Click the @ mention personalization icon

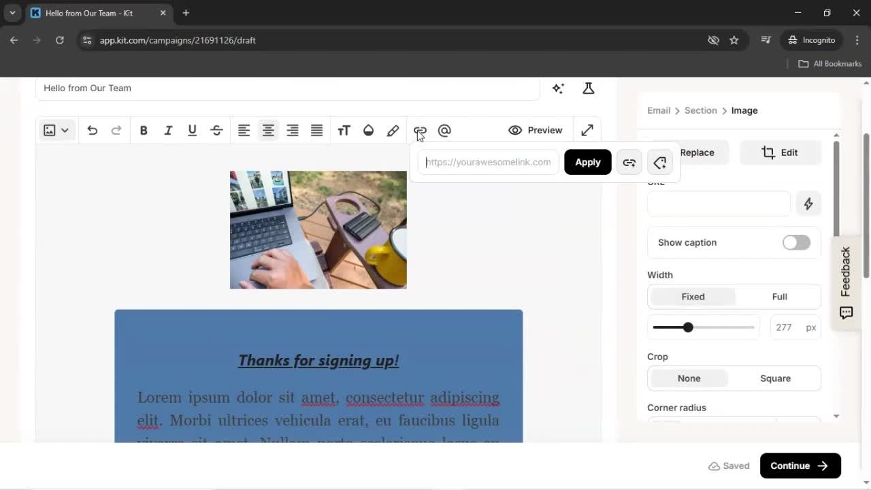[x=444, y=130]
